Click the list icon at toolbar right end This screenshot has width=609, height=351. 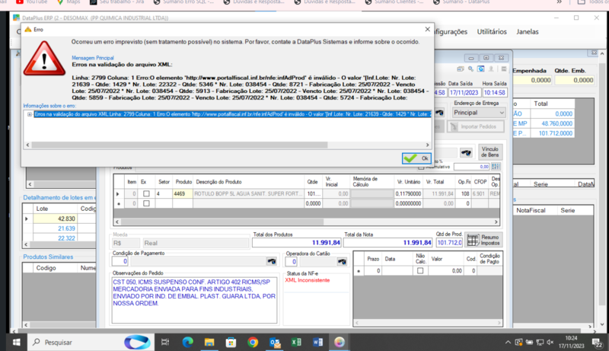503,69
